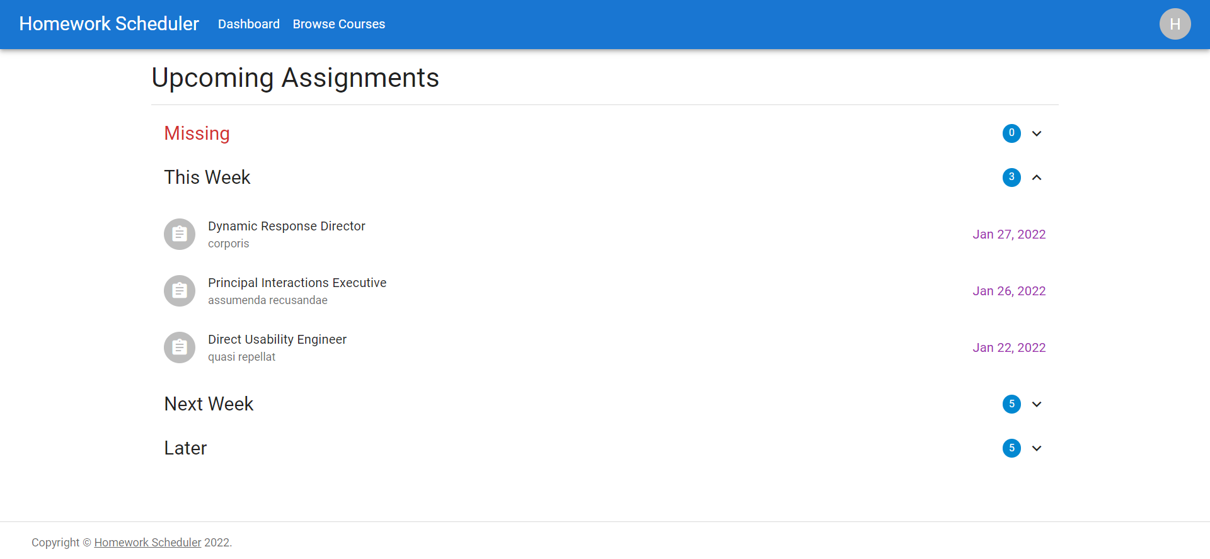Collapse the This Week section chevron
The height and width of the screenshot is (559, 1210).
click(x=1037, y=178)
